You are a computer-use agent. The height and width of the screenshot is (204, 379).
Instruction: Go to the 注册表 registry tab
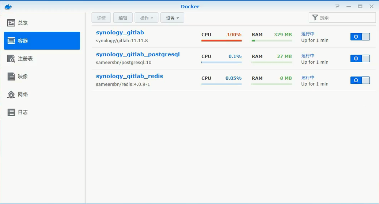[x=42, y=59]
